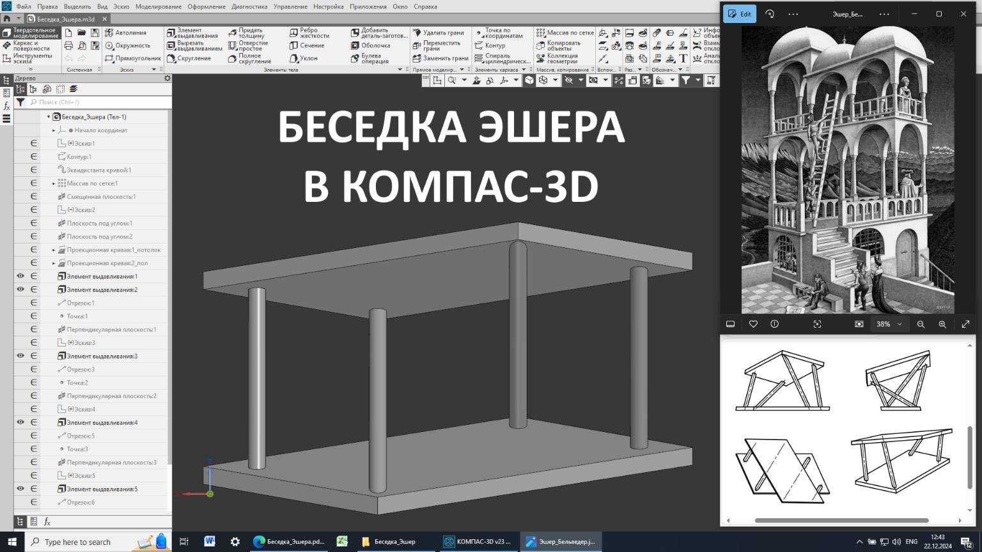Open the Беседка_Эшер folder from taskbar
Viewport: 982px width, 552px height.
pyautogui.click(x=389, y=541)
